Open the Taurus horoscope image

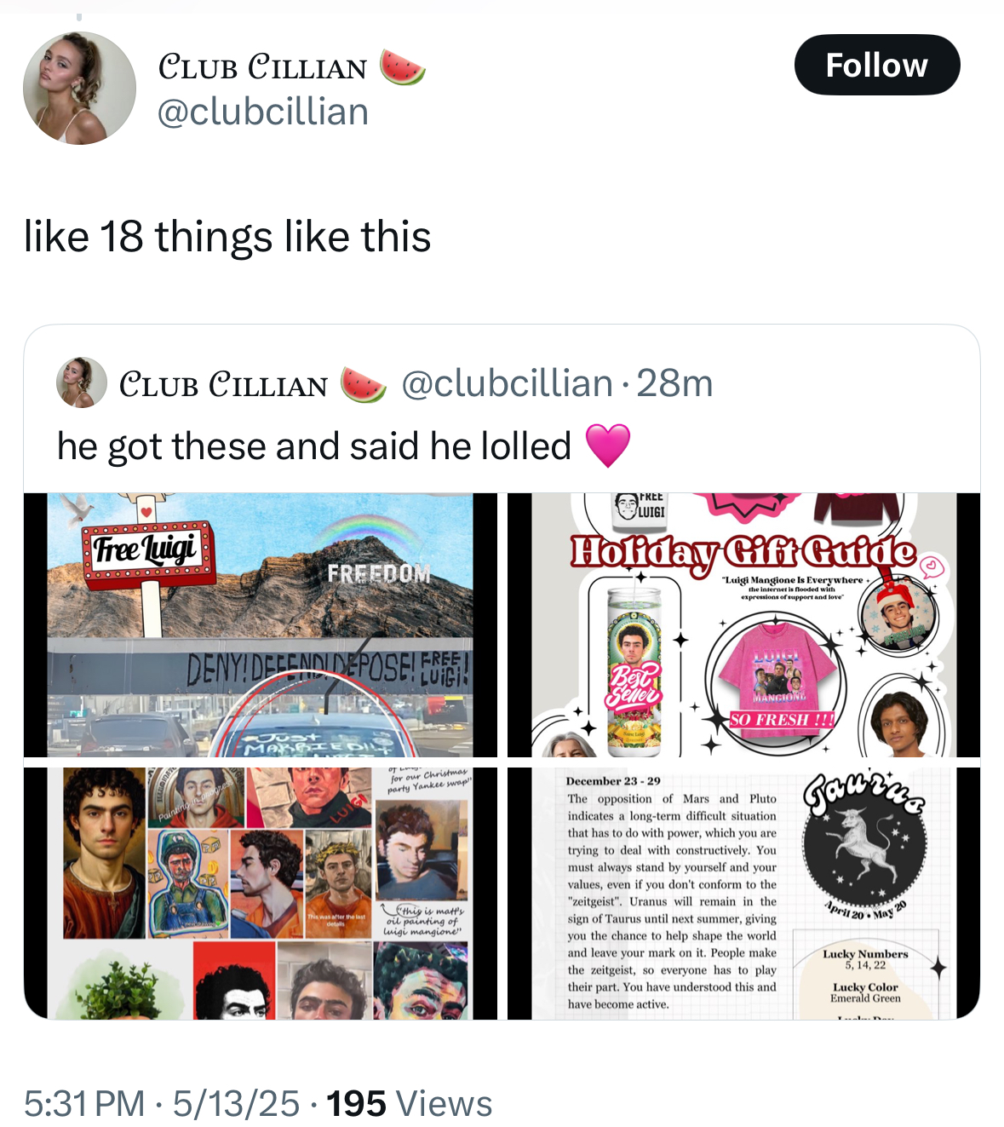[x=743, y=893]
